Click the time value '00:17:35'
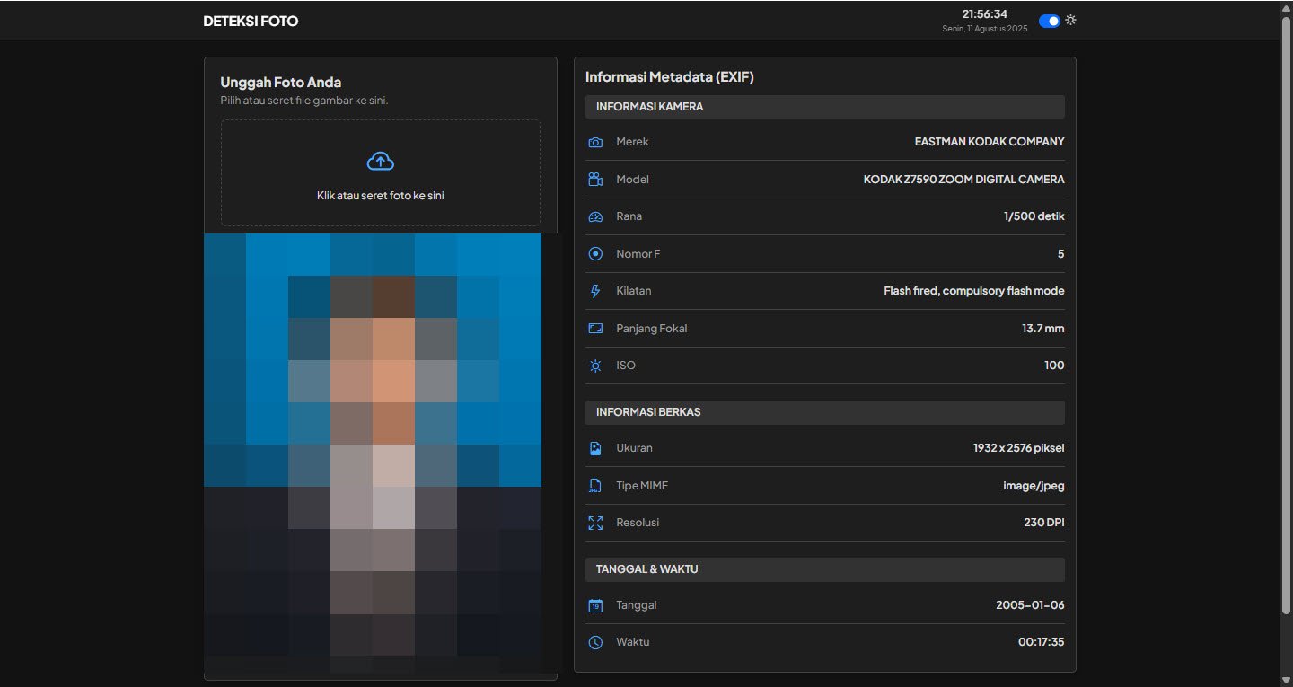 (1042, 642)
